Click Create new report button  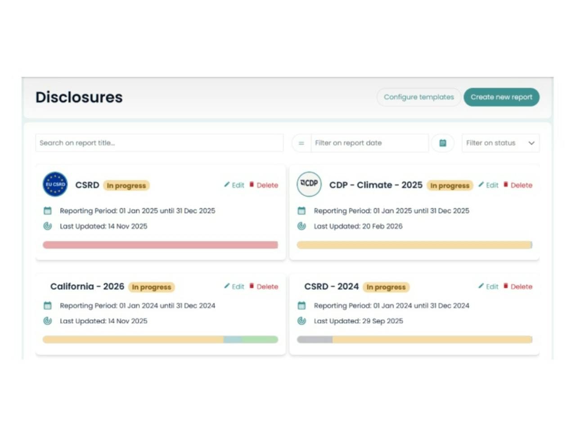point(501,97)
